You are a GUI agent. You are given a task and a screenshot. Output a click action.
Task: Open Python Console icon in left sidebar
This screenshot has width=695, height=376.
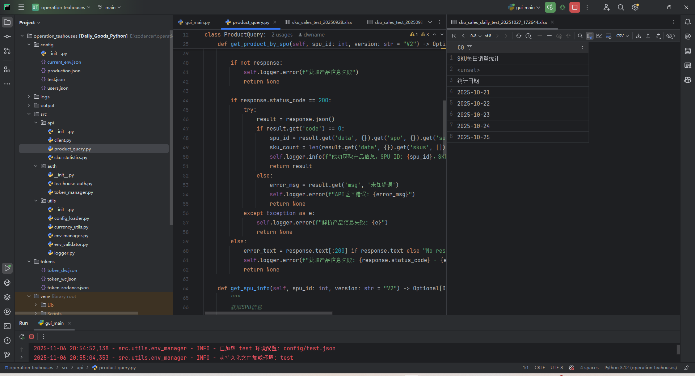point(7,283)
